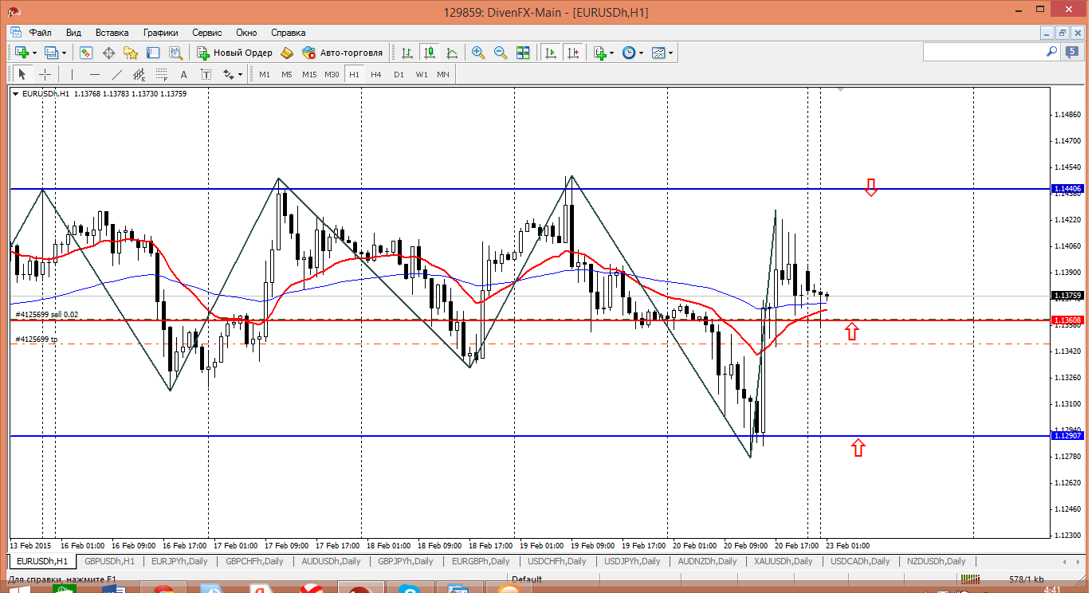Image resolution: width=1092 pixels, height=593 pixels.
Task: Switch timeframe to M5
Action: [x=286, y=74]
